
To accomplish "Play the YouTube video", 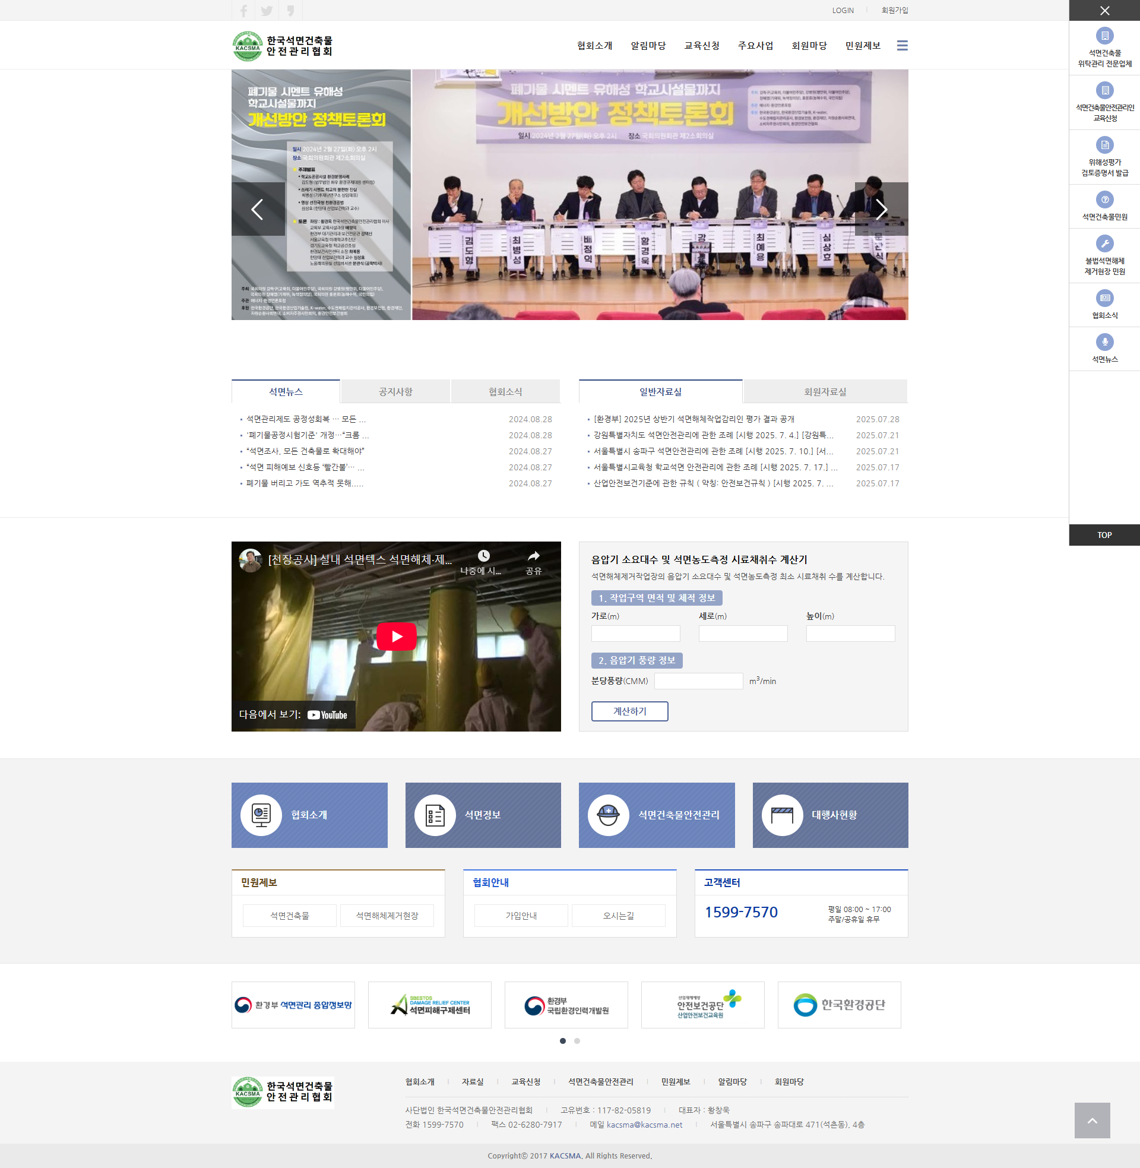I will click(x=397, y=637).
